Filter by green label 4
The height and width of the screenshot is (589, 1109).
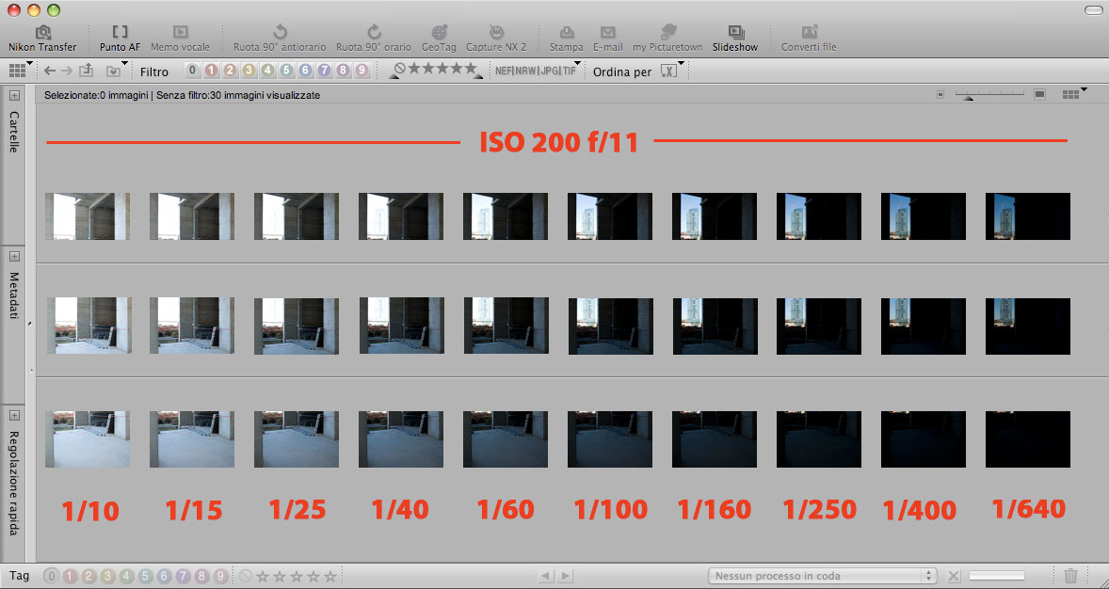pyautogui.click(x=267, y=71)
